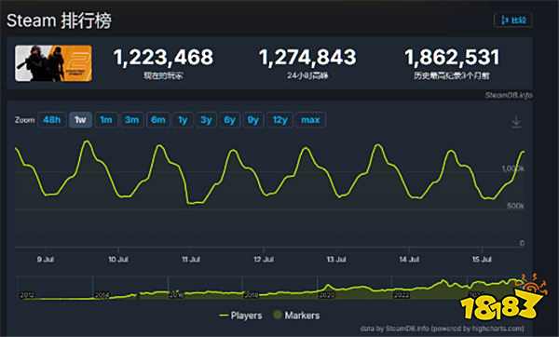Click the 10 Jul axis label
The height and width of the screenshot is (337, 559).
click(118, 260)
